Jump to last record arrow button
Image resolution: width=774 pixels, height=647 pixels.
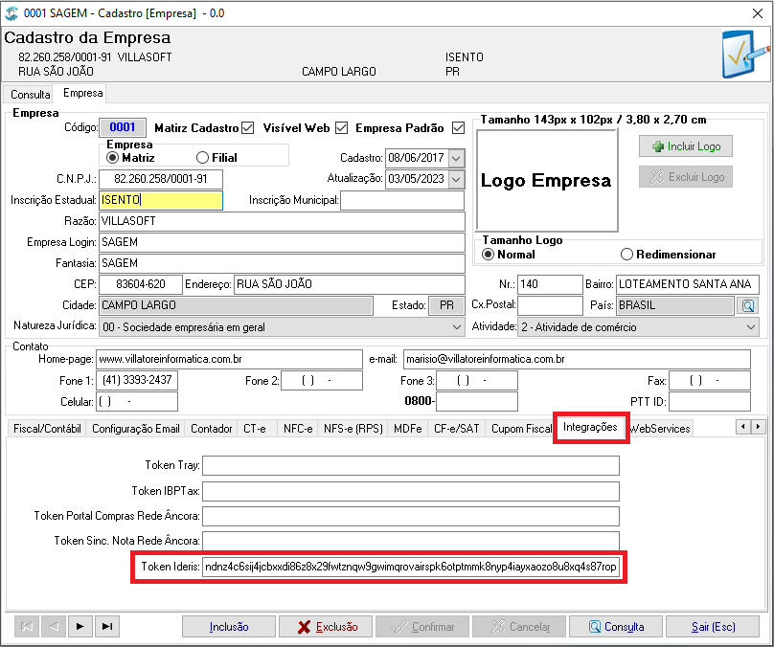(107, 627)
